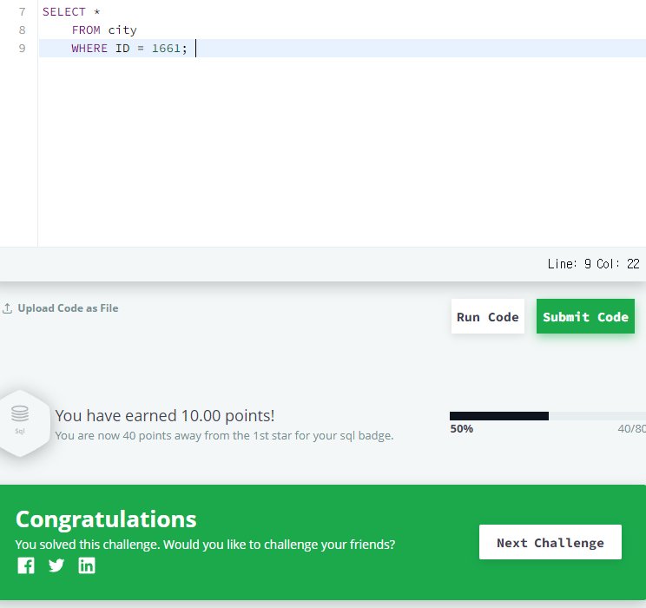The width and height of the screenshot is (646, 608).
Task: Click the 'You have earned 10.00 points!' text
Action: pos(165,415)
